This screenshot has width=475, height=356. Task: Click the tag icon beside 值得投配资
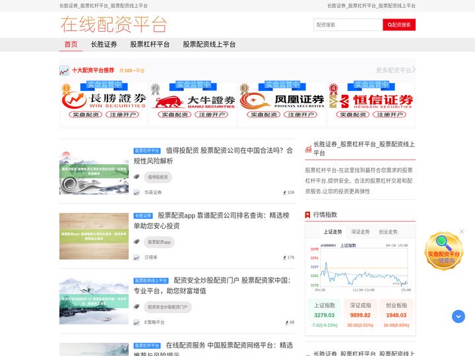tap(137, 177)
